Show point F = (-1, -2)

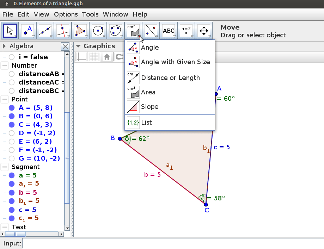pos(12,150)
